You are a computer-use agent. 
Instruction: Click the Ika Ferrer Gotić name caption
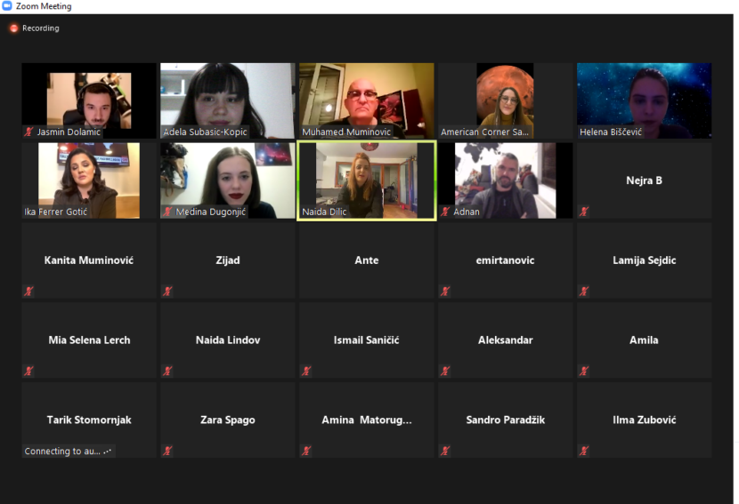tap(55, 212)
